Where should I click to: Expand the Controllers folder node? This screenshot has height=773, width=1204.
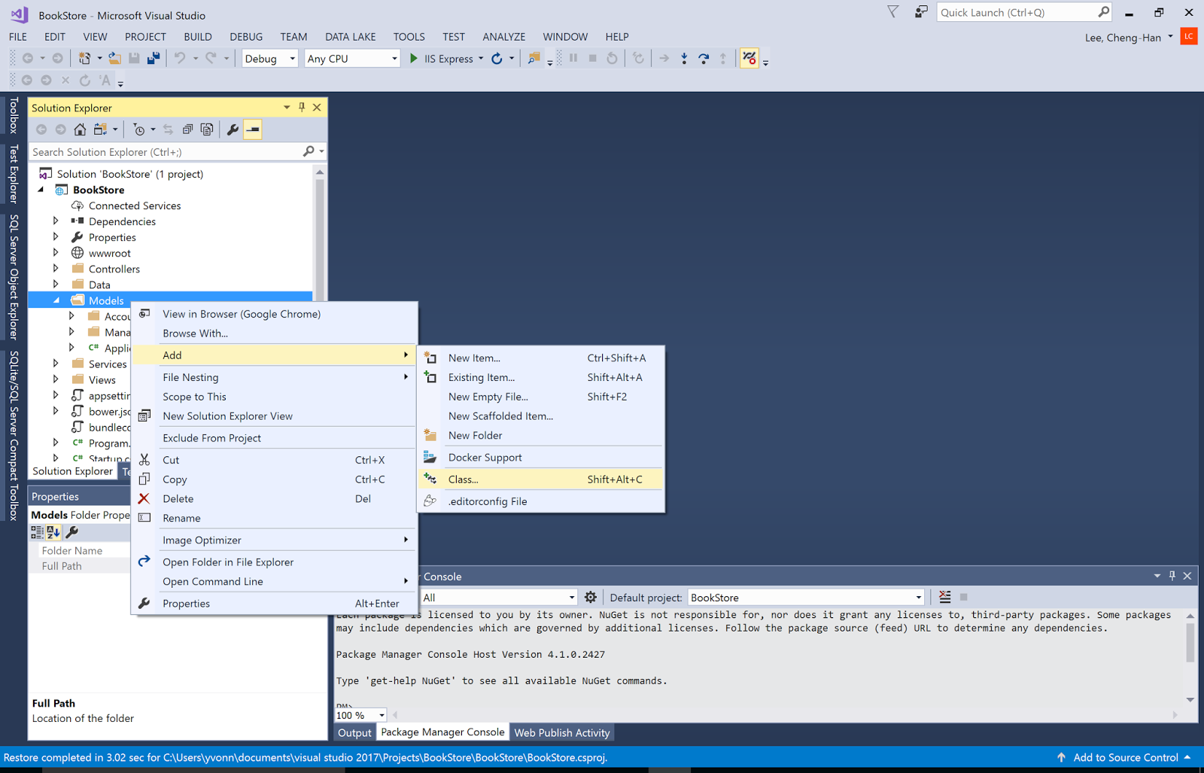56,269
